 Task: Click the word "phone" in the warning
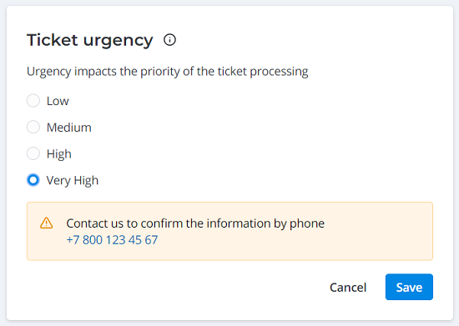click(x=307, y=224)
